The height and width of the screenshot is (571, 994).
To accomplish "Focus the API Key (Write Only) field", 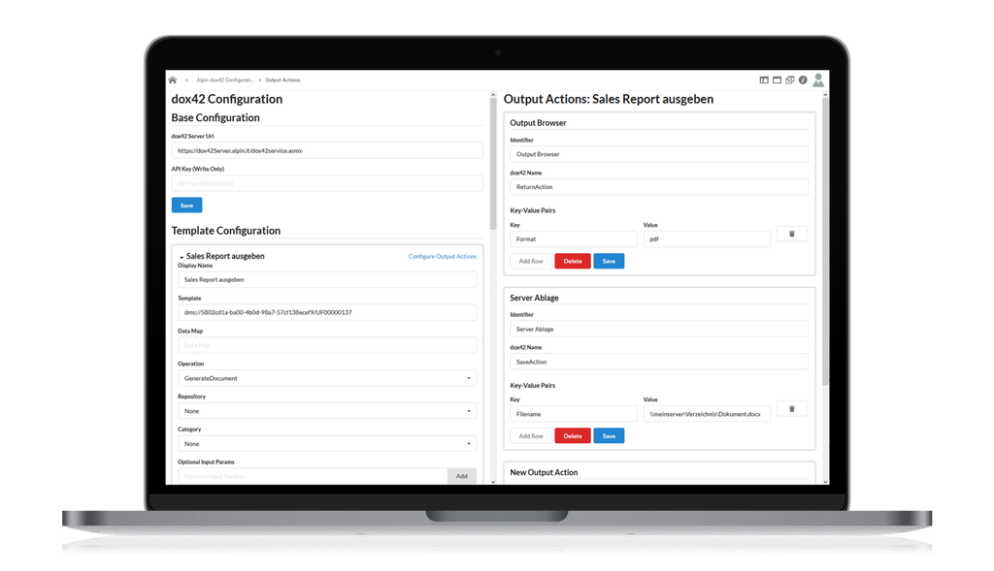I will 327,183.
